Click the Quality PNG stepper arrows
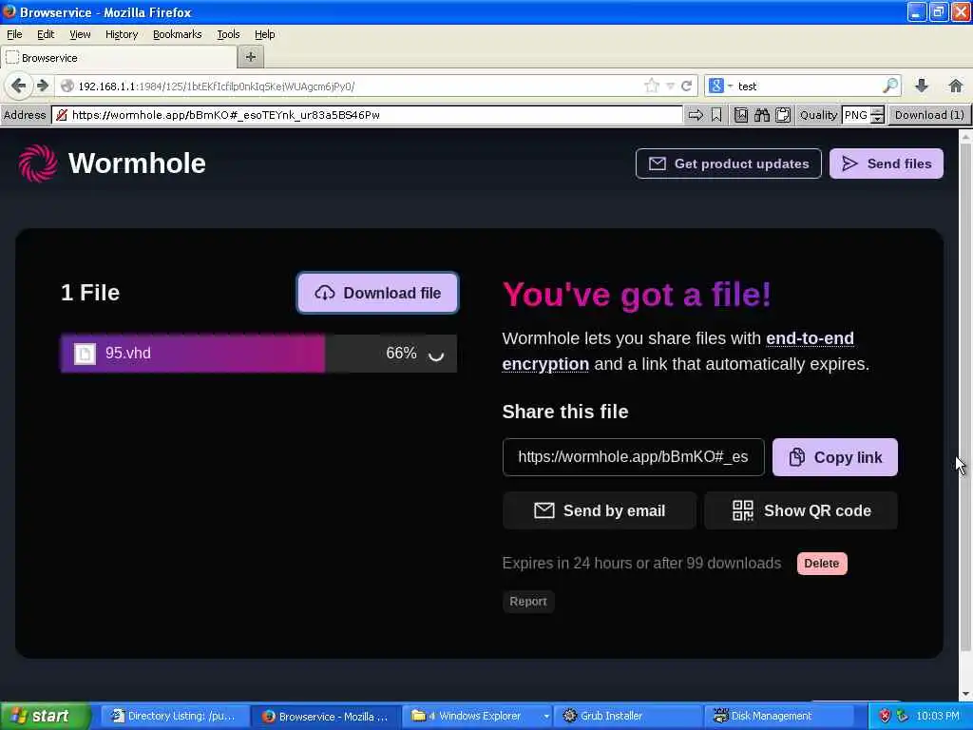Screen dimensions: 973x730 [877, 115]
